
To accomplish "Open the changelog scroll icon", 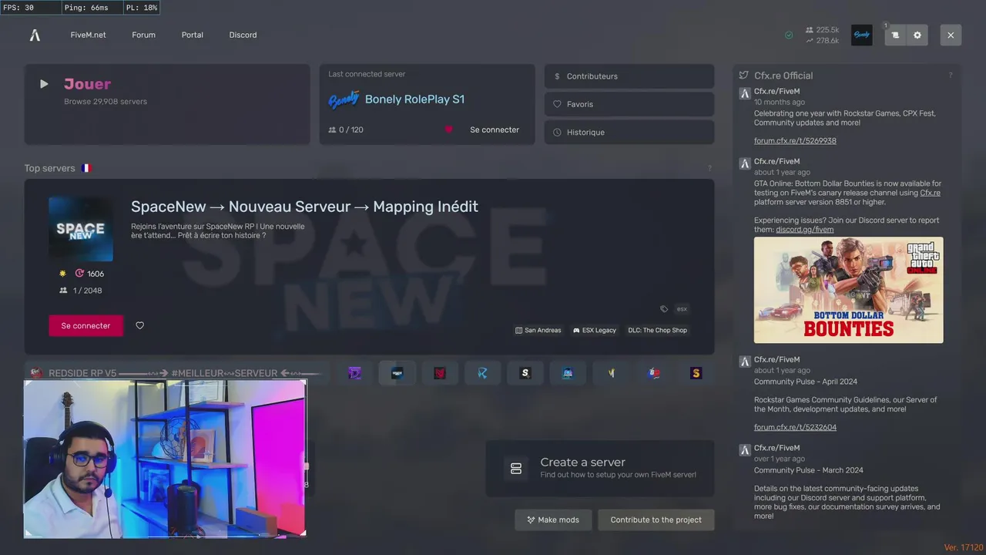I will 895,35.
